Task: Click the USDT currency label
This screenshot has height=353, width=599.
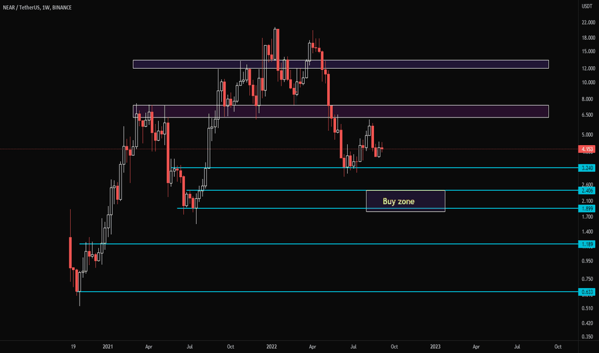Action: coord(587,6)
